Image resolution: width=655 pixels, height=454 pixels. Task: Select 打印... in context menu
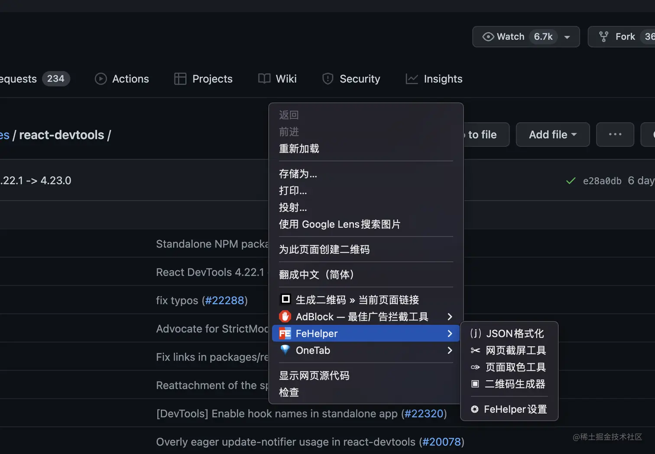[x=366, y=191]
